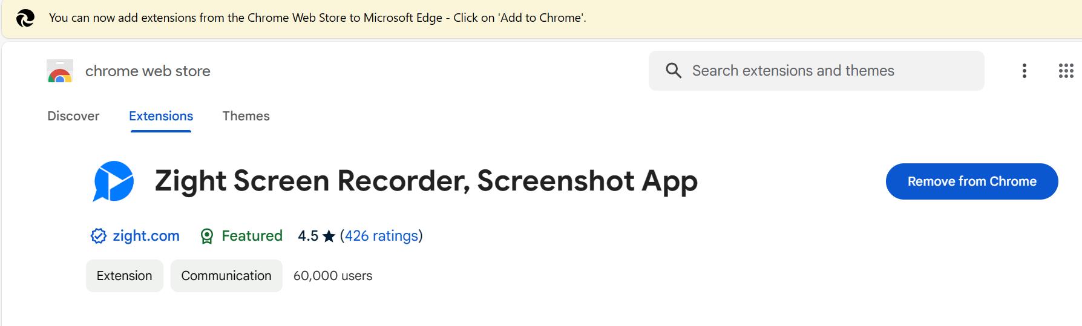Open the zight.com publisher link
The width and height of the screenshot is (1082, 326).
coord(146,236)
